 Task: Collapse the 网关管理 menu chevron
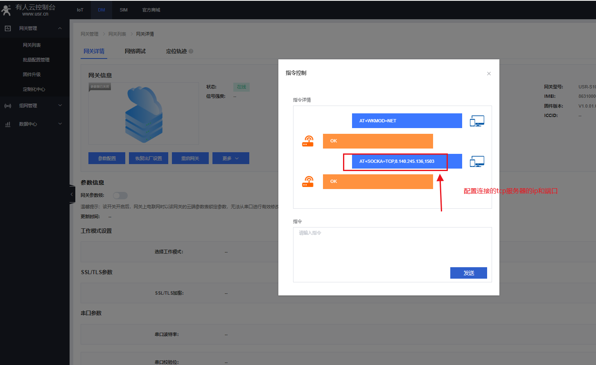click(x=60, y=28)
